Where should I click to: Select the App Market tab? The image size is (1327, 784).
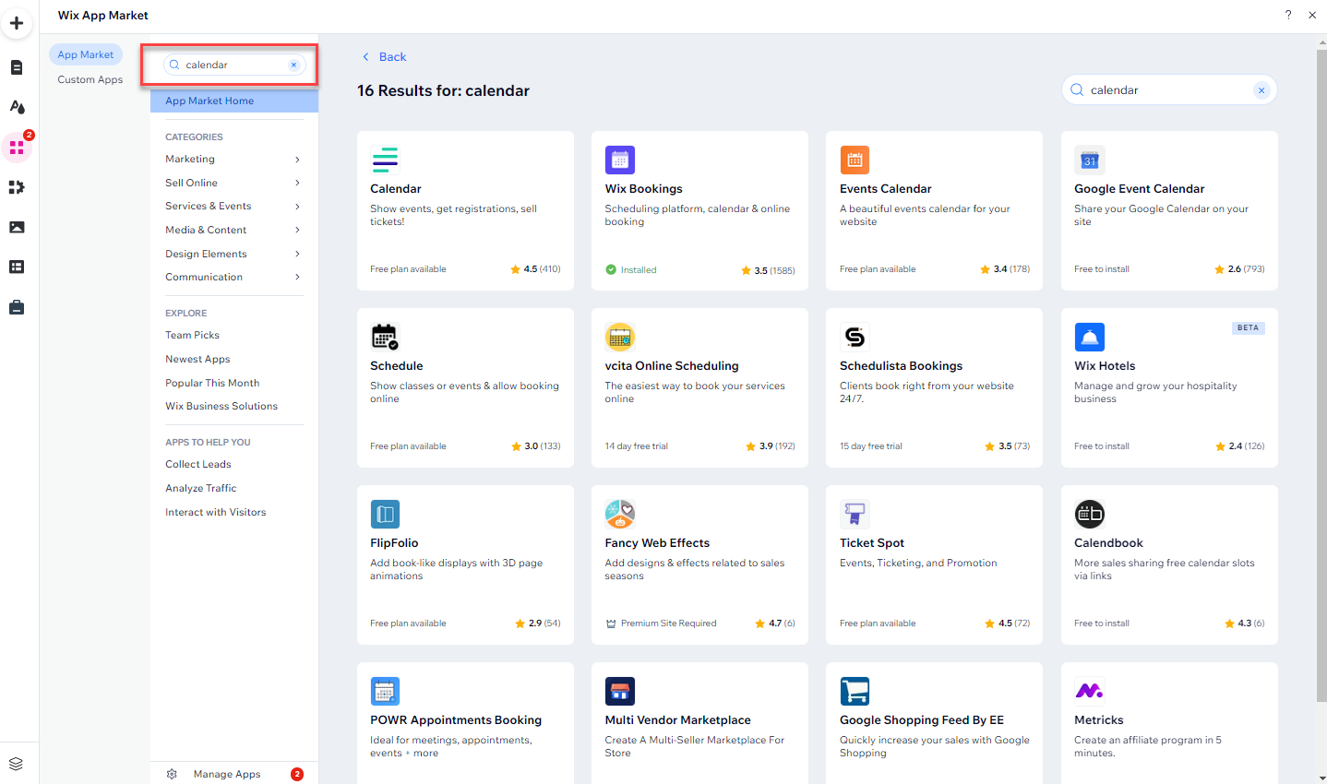click(x=85, y=53)
